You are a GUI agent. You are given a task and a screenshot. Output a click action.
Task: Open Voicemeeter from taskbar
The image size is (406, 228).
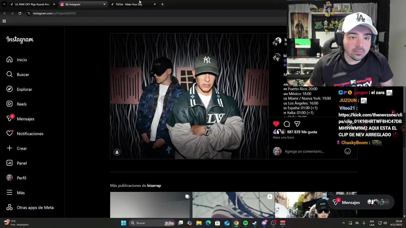tap(283, 223)
